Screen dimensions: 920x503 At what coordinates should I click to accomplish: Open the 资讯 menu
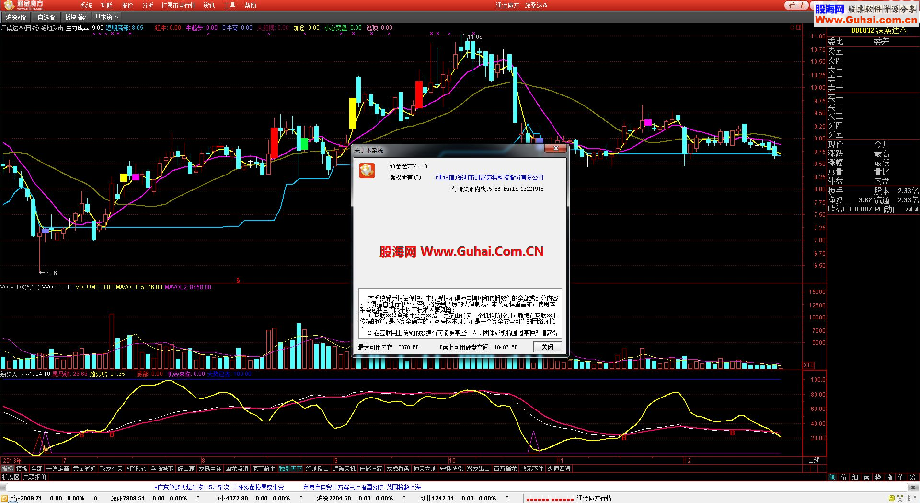(209, 5)
